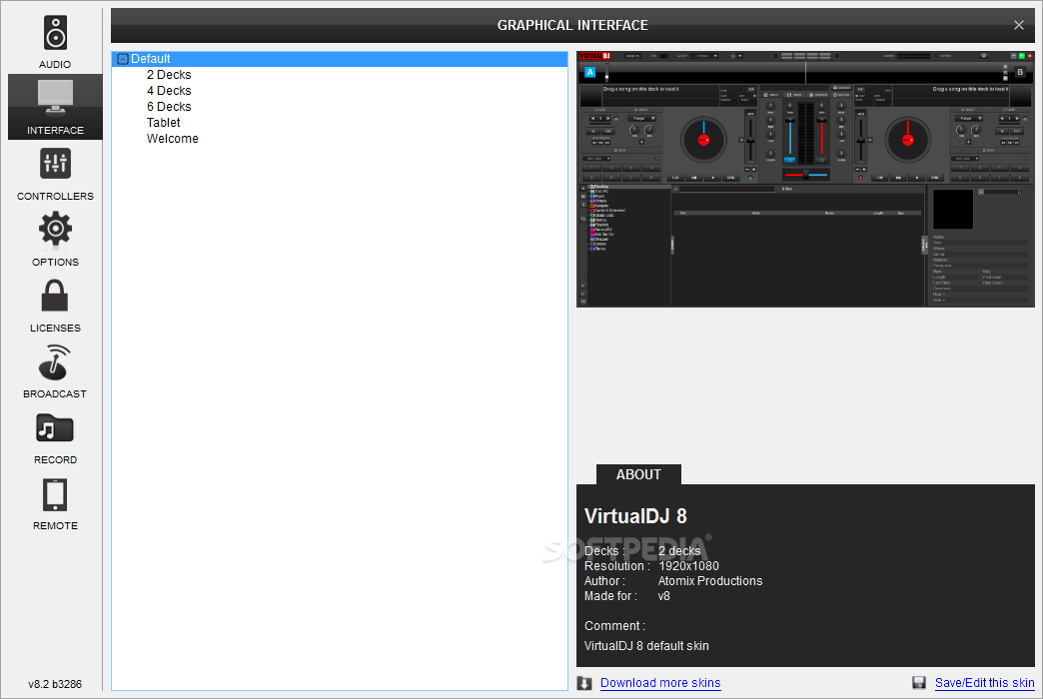Open the Download more skins link
Image resolution: width=1043 pixels, height=699 pixels.
[x=660, y=683]
